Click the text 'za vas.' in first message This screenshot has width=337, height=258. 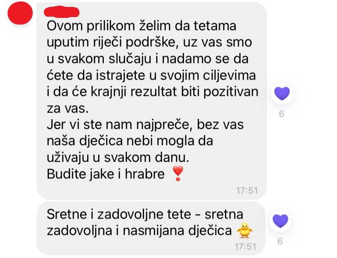coord(68,108)
